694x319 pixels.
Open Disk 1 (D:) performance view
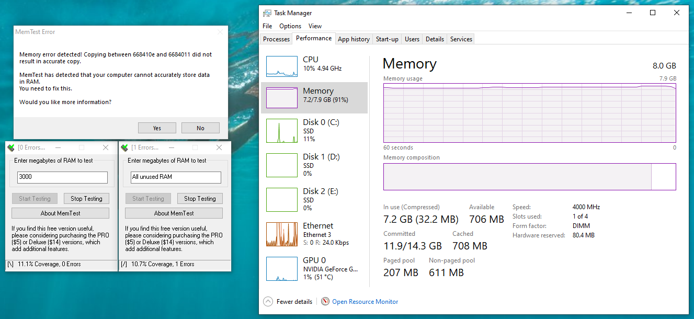314,165
